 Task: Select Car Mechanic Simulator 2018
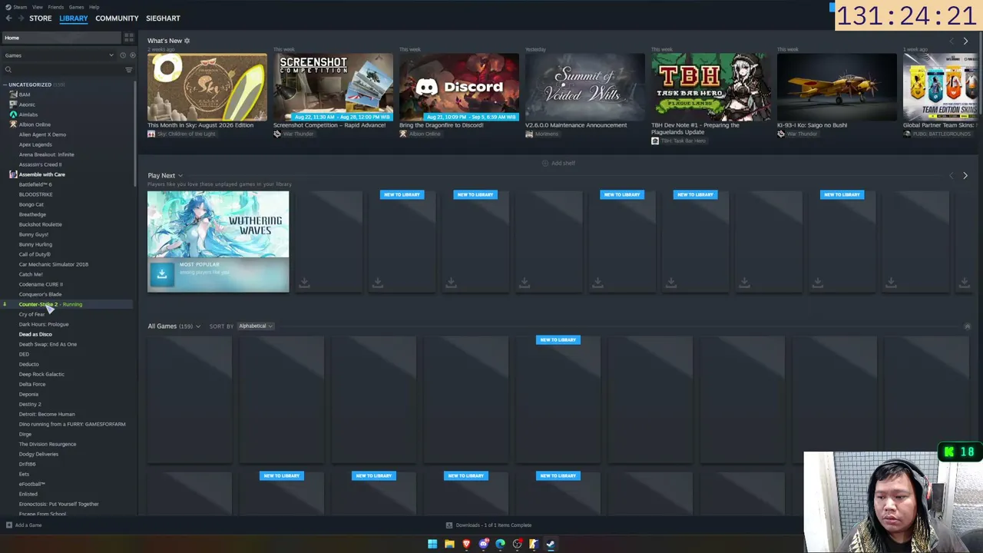point(54,264)
